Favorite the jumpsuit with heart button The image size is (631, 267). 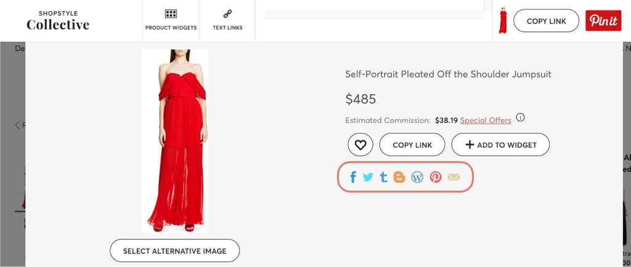click(x=360, y=145)
